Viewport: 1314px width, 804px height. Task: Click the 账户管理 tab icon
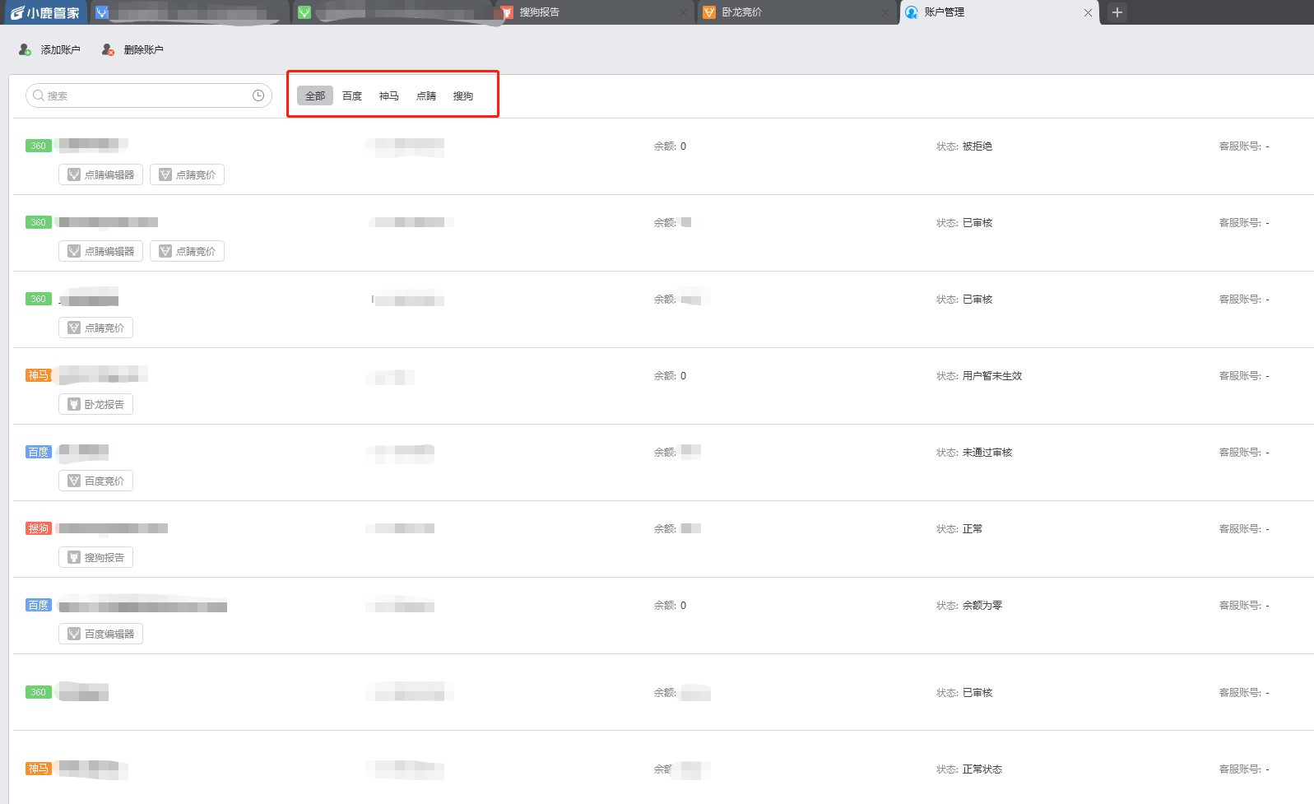(x=912, y=12)
